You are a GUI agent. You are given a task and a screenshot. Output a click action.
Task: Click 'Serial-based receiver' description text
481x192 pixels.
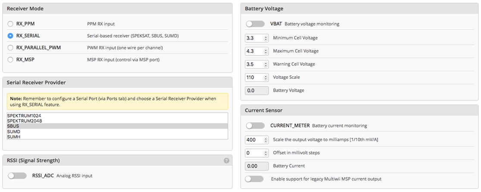(x=133, y=36)
